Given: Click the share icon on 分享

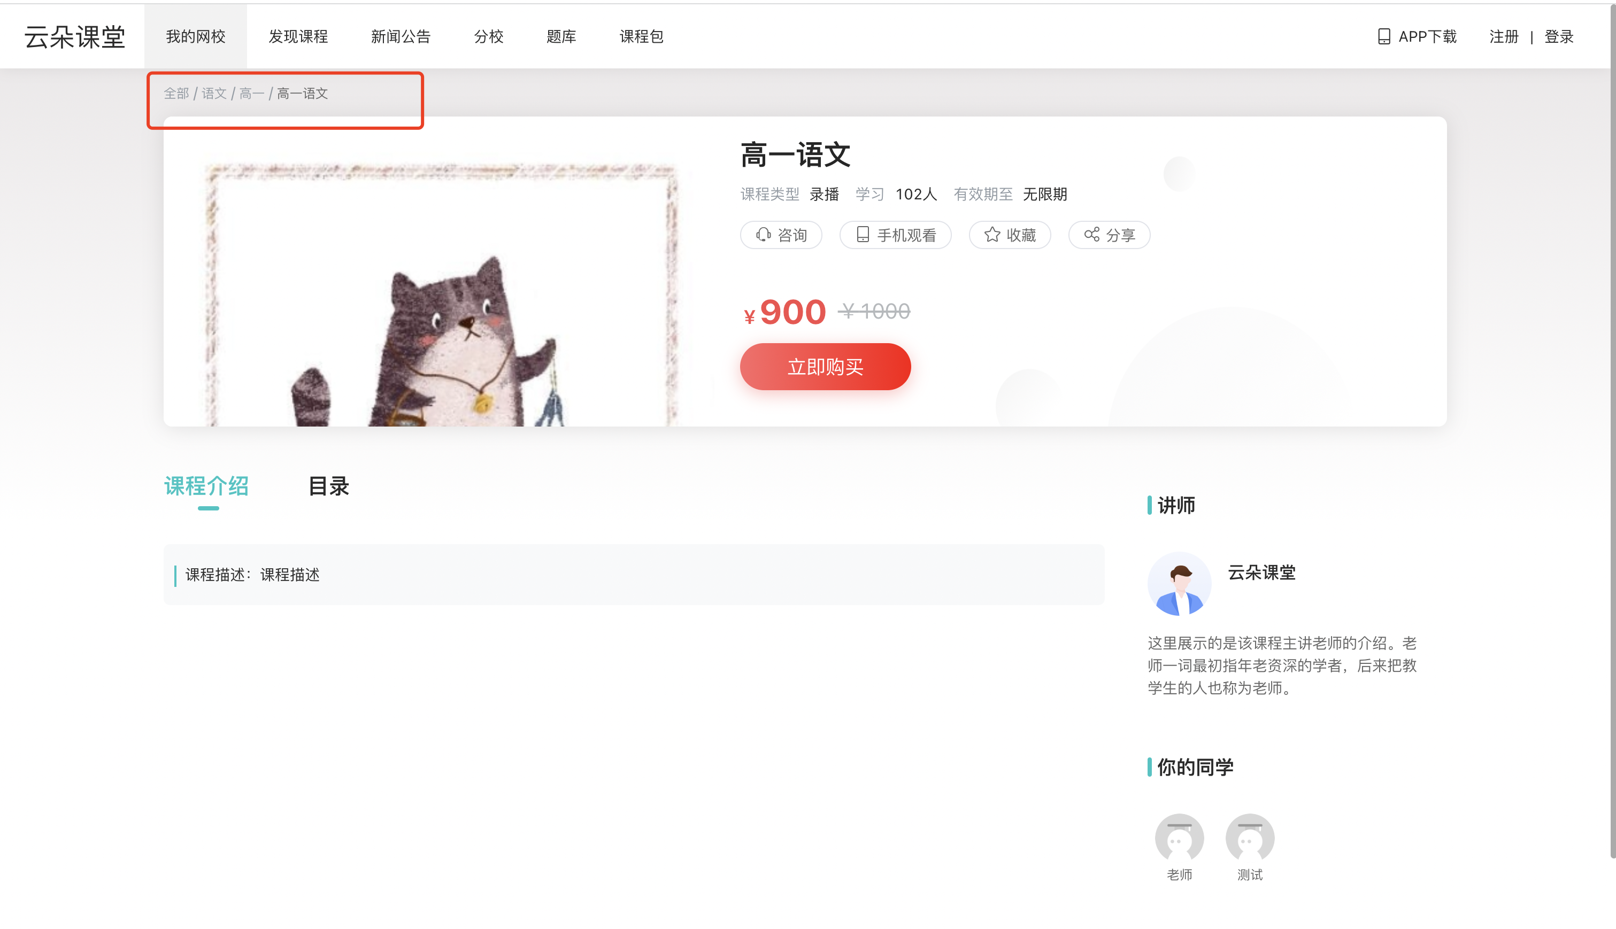Looking at the screenshot, I should [1091, 235].
